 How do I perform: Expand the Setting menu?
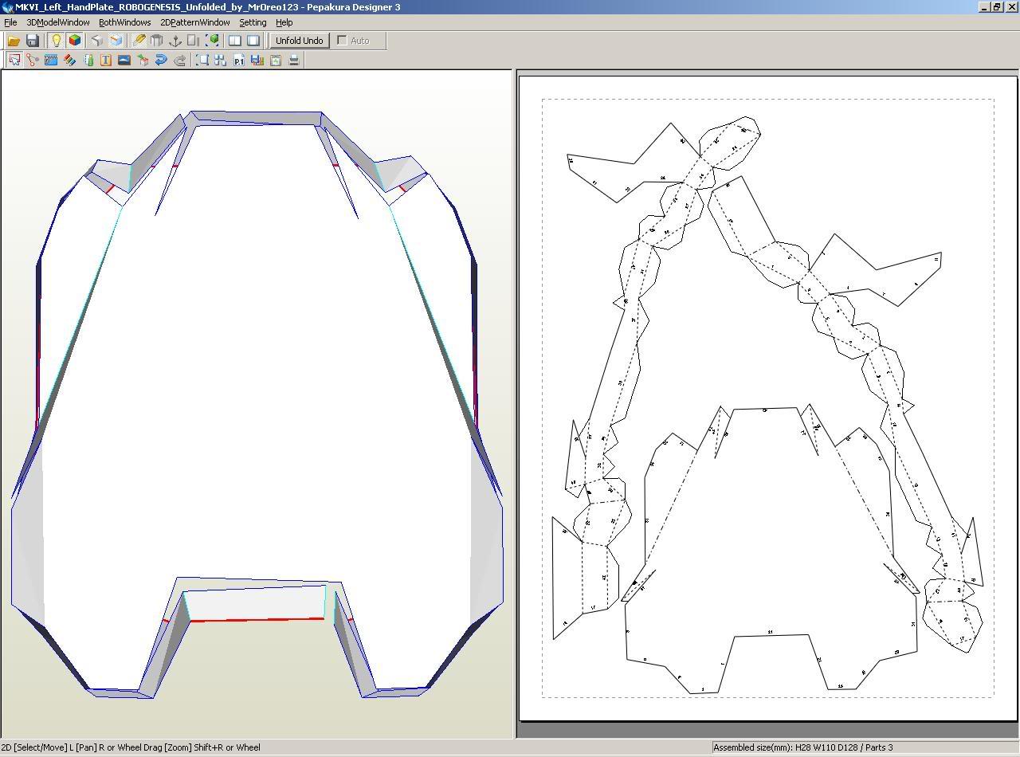[x=253, y=22]
